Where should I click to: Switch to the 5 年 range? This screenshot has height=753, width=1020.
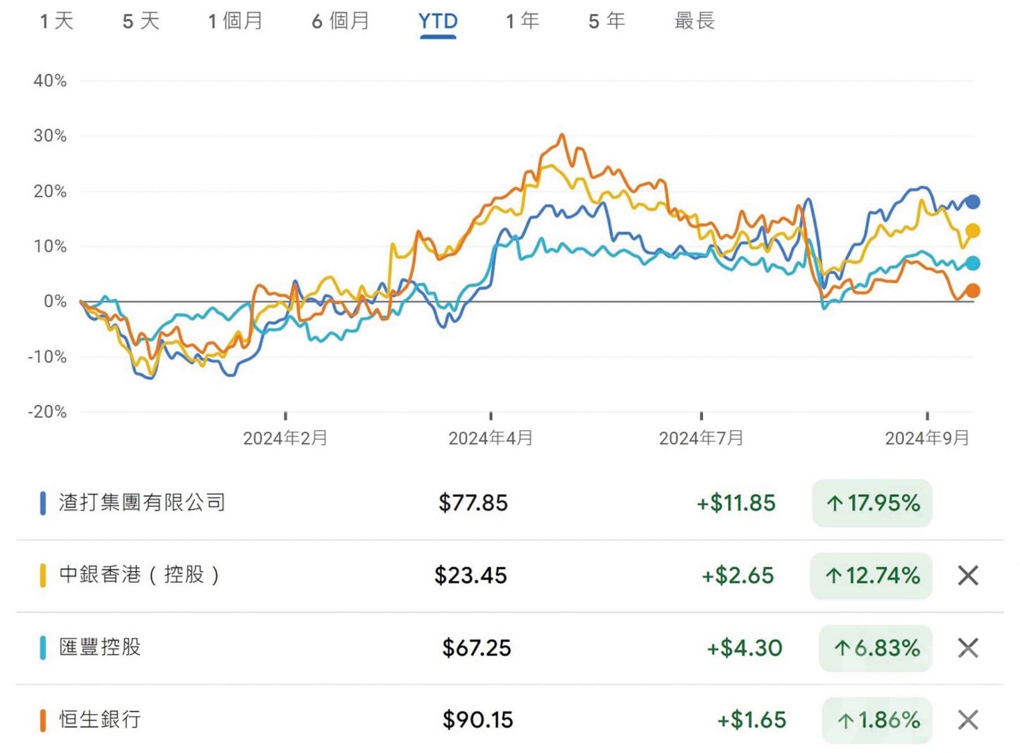click(606, 21)
